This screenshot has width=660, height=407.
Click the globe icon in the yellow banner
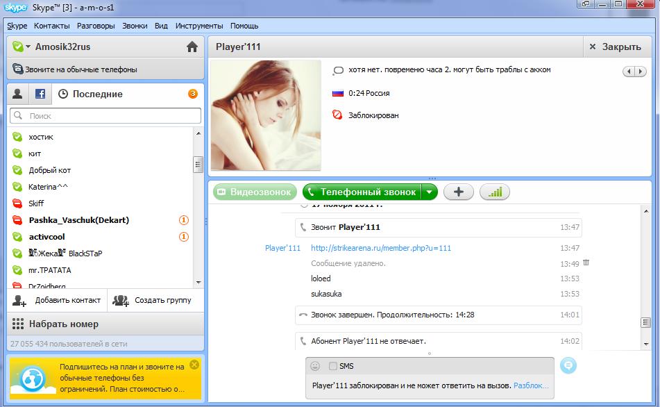[x=33, y=379]
